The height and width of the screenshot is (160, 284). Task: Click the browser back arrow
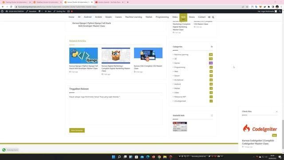tap(3, 7)
